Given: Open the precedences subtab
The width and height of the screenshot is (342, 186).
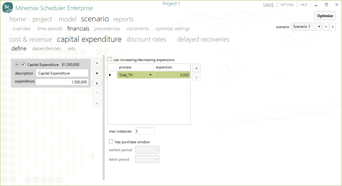Looking at the screenshot, I should point(107,28).
